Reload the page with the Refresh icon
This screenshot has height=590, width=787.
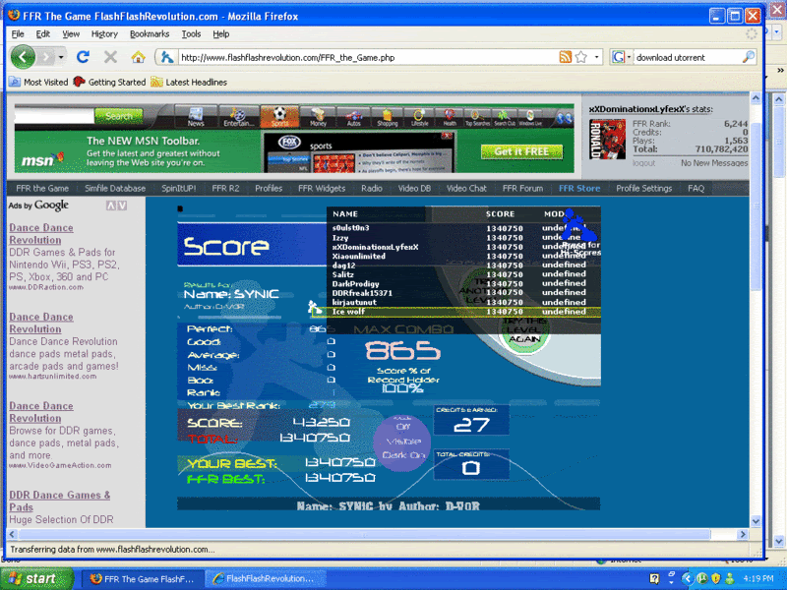tap(83, 57)
